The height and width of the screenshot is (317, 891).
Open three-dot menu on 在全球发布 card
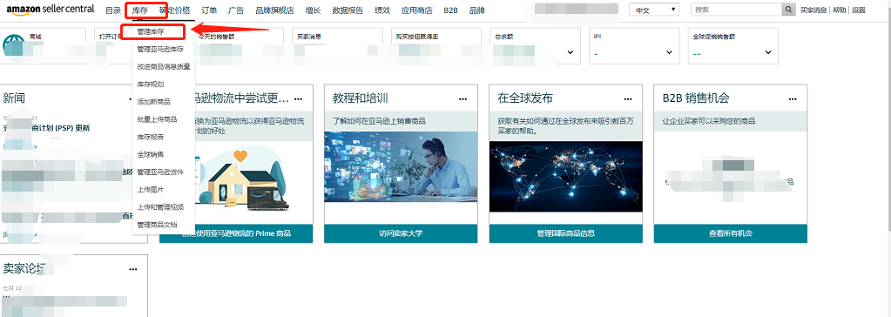point(627,99)
